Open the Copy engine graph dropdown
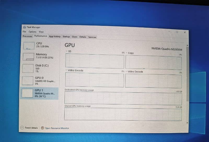This screenshot has height=142, width=209. (x=127, y=53)
